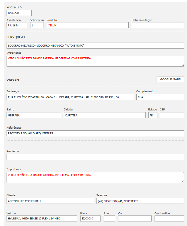
Task: Click the Cidade field showing CURITIBA
Action: [x=104, y=115]
